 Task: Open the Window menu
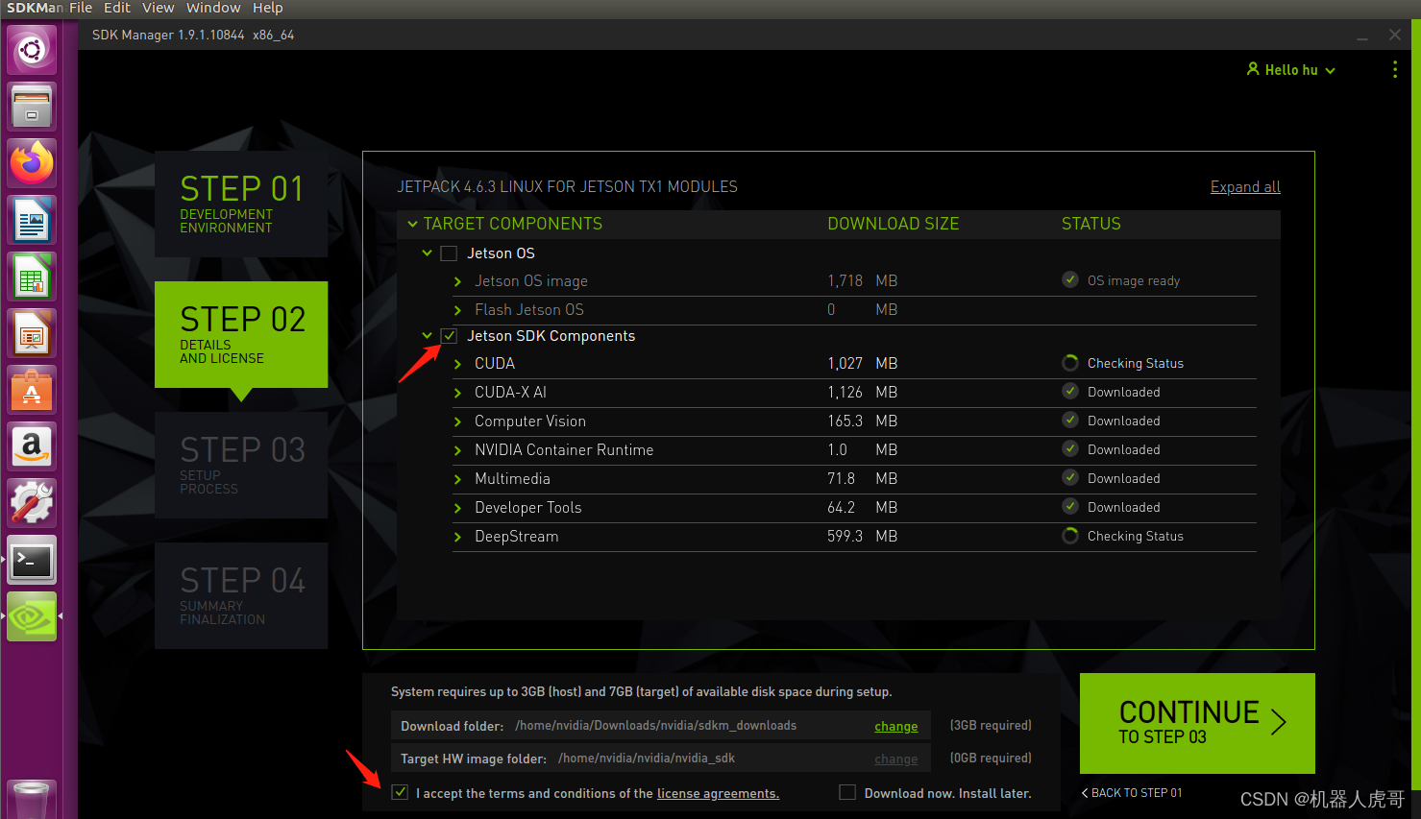pos(213,8)
